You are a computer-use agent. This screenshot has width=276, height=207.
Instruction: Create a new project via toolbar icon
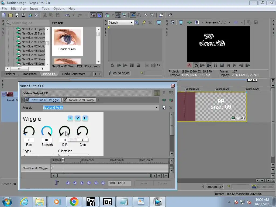[4, 15]
